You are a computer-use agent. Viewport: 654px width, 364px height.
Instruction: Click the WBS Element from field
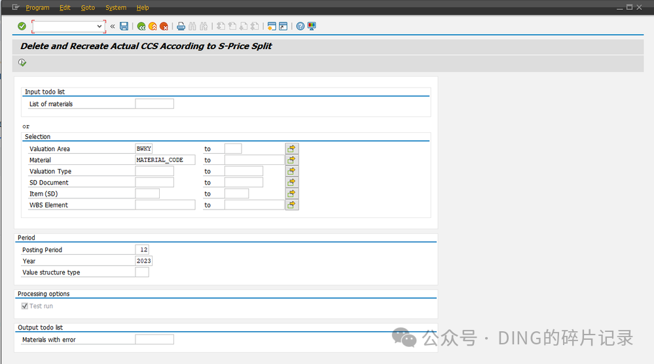(165, 205)
